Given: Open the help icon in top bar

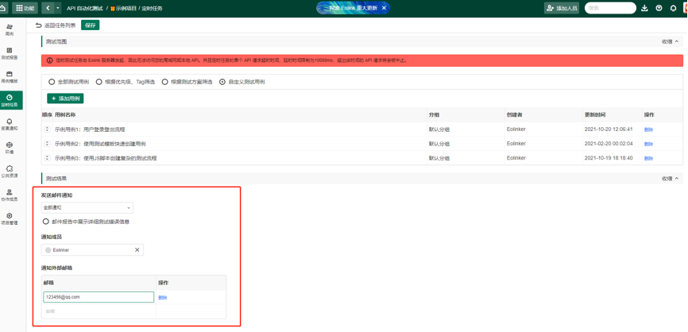Looking at the screenshot, I should pos(659,8).
